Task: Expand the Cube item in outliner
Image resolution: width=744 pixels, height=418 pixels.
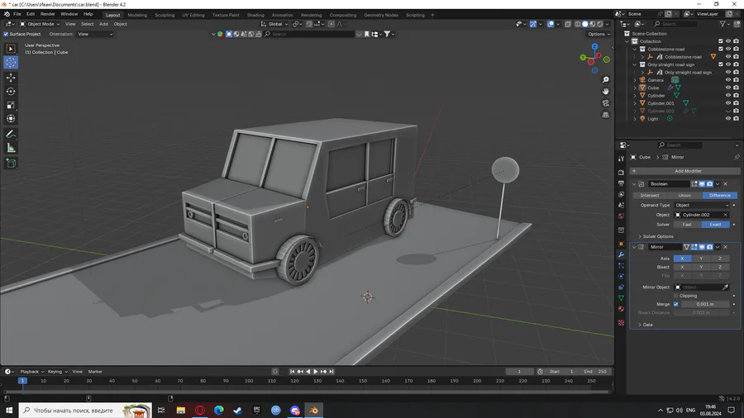Action: (635, 88)
